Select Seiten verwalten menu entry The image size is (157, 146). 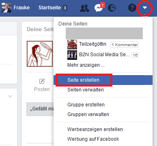(86, 90)
